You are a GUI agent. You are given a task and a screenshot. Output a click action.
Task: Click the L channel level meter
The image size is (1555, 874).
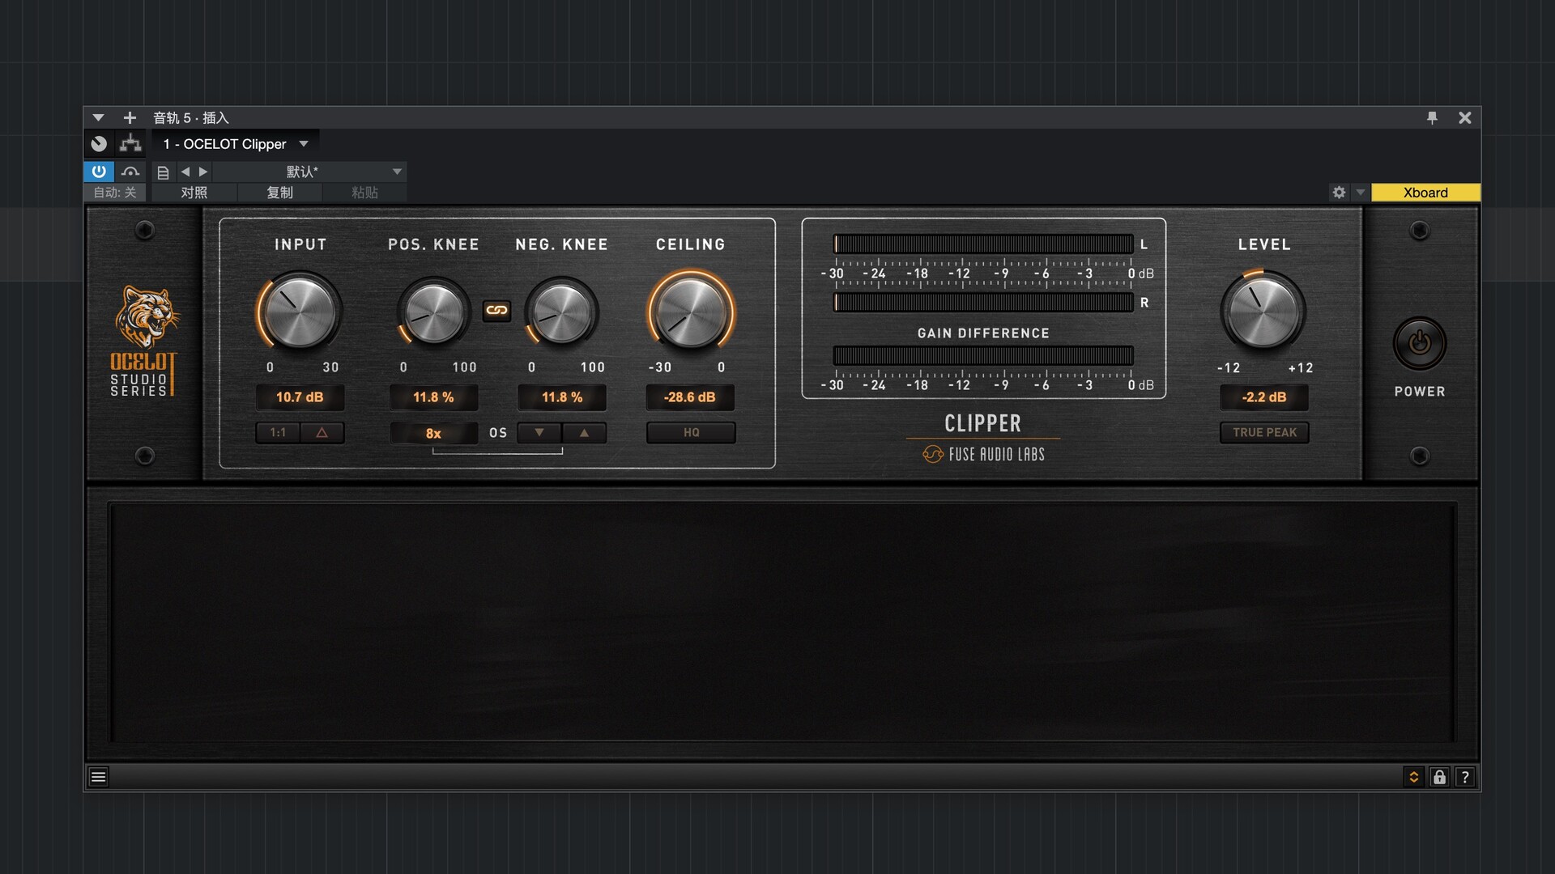click(x=983, y=244)
